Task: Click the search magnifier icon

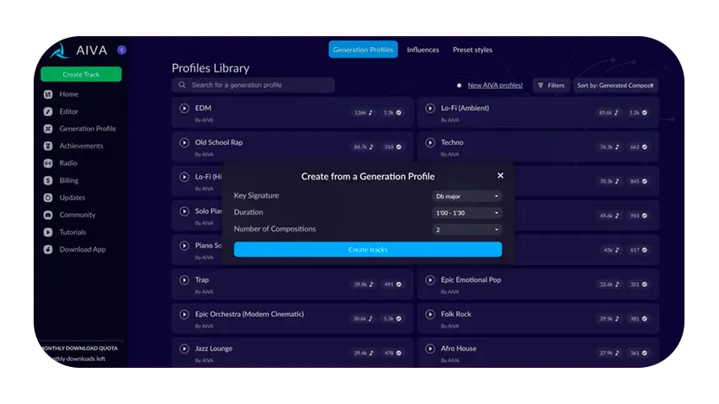Action: (x=182, y=85)
